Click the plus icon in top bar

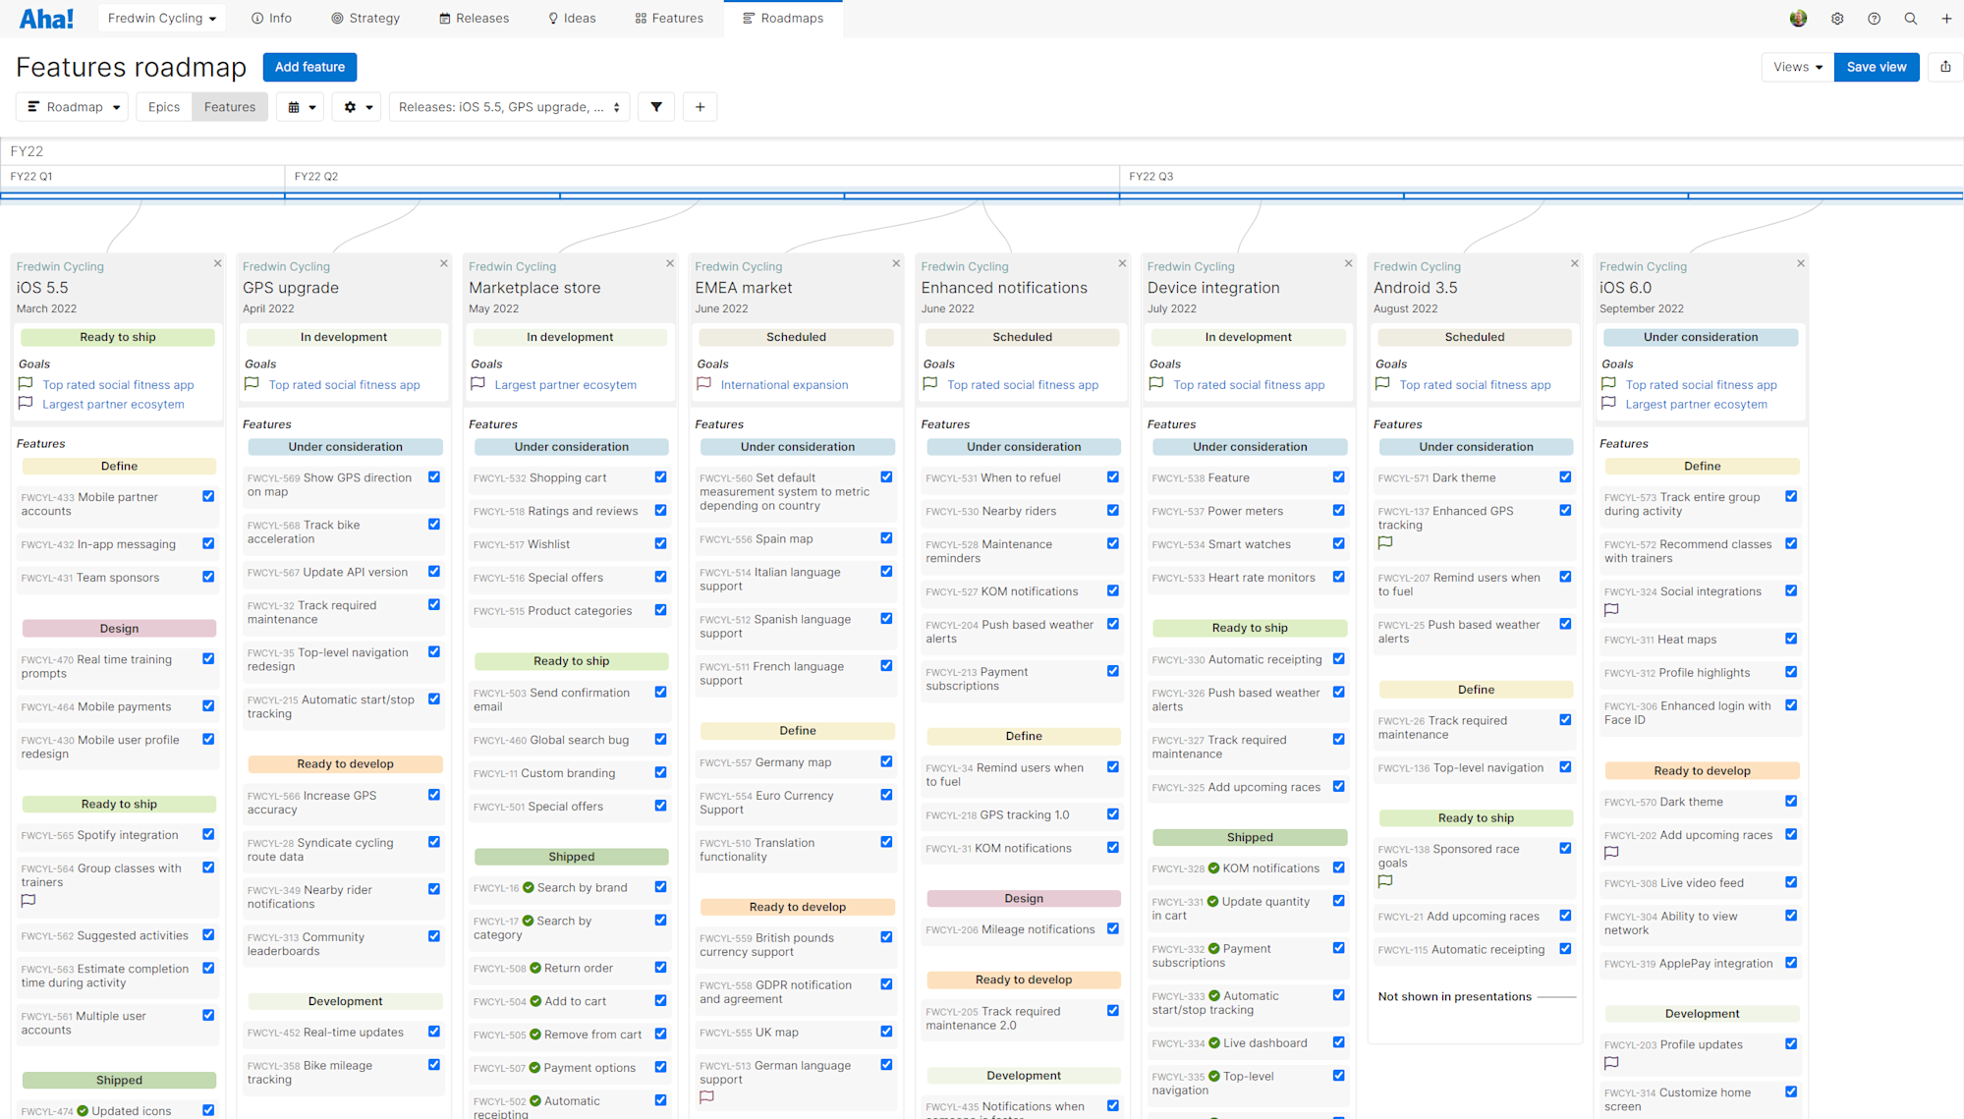(1946, 18)
